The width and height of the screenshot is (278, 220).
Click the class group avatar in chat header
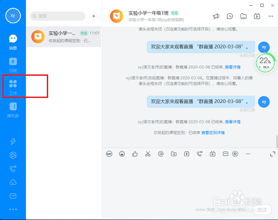tap(116, 16)
